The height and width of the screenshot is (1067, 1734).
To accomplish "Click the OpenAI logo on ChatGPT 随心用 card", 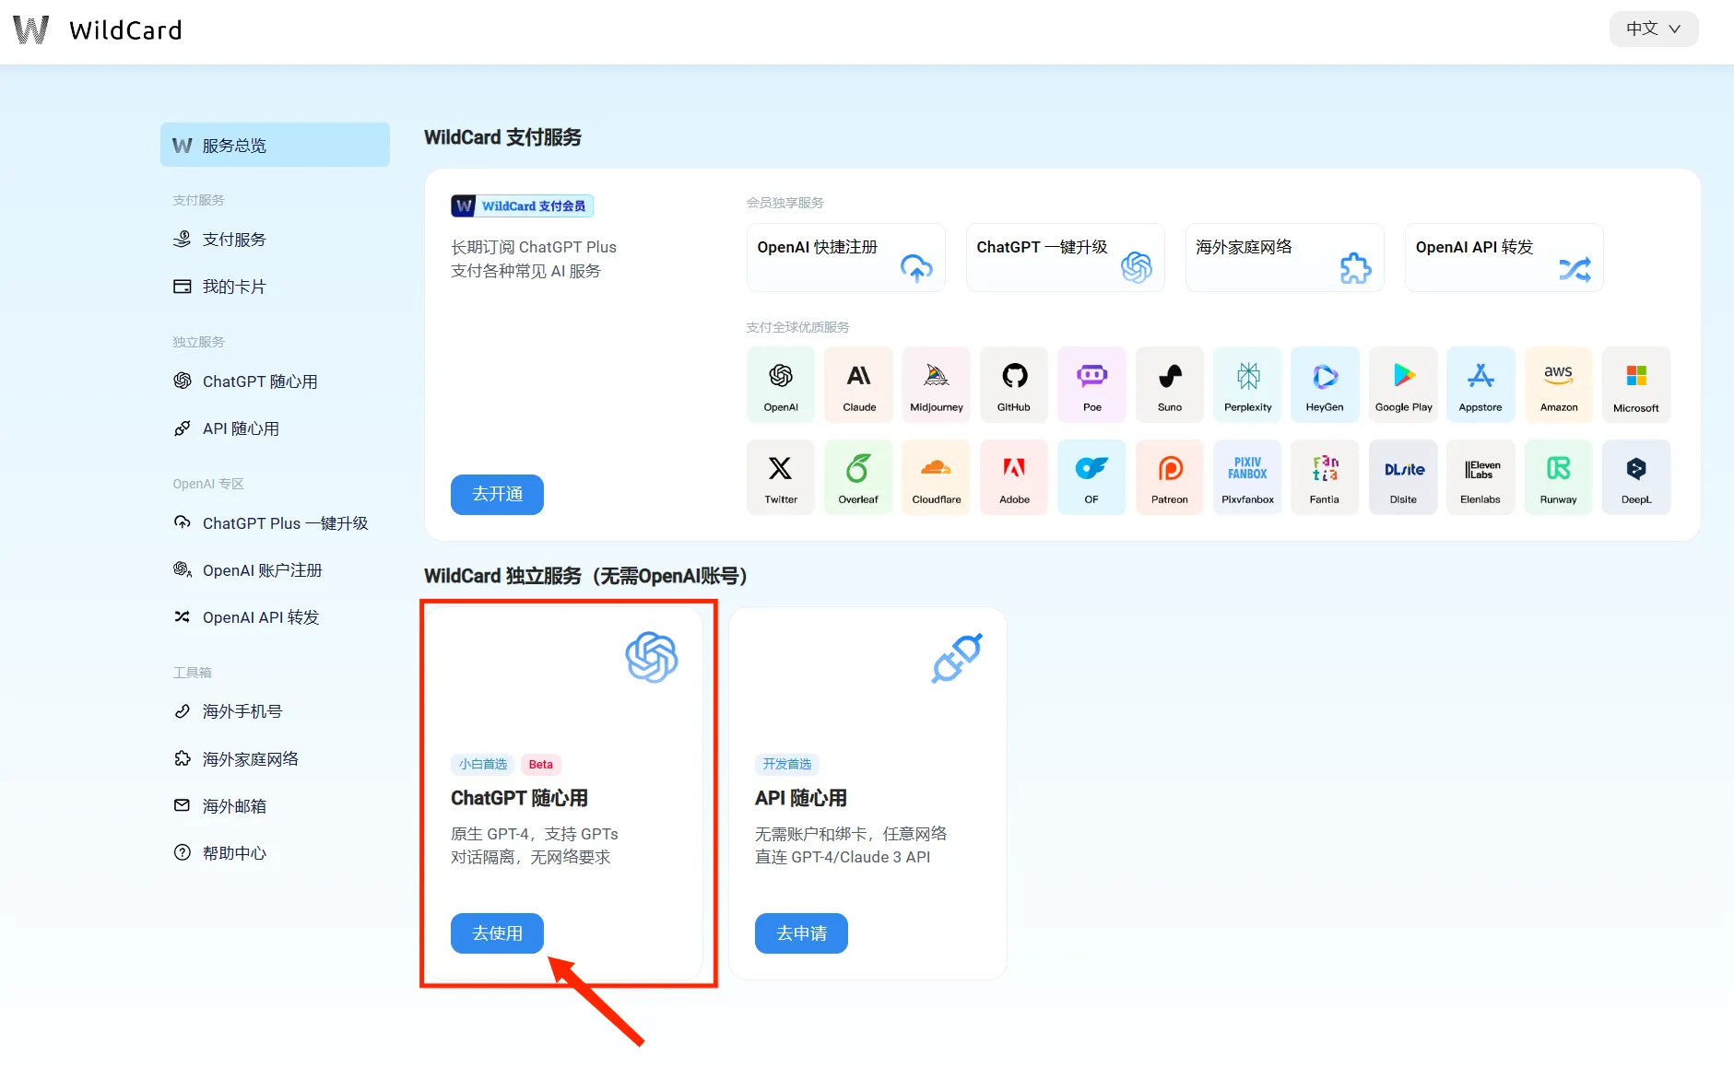I will pyautogui.click(x=652, y=657).
